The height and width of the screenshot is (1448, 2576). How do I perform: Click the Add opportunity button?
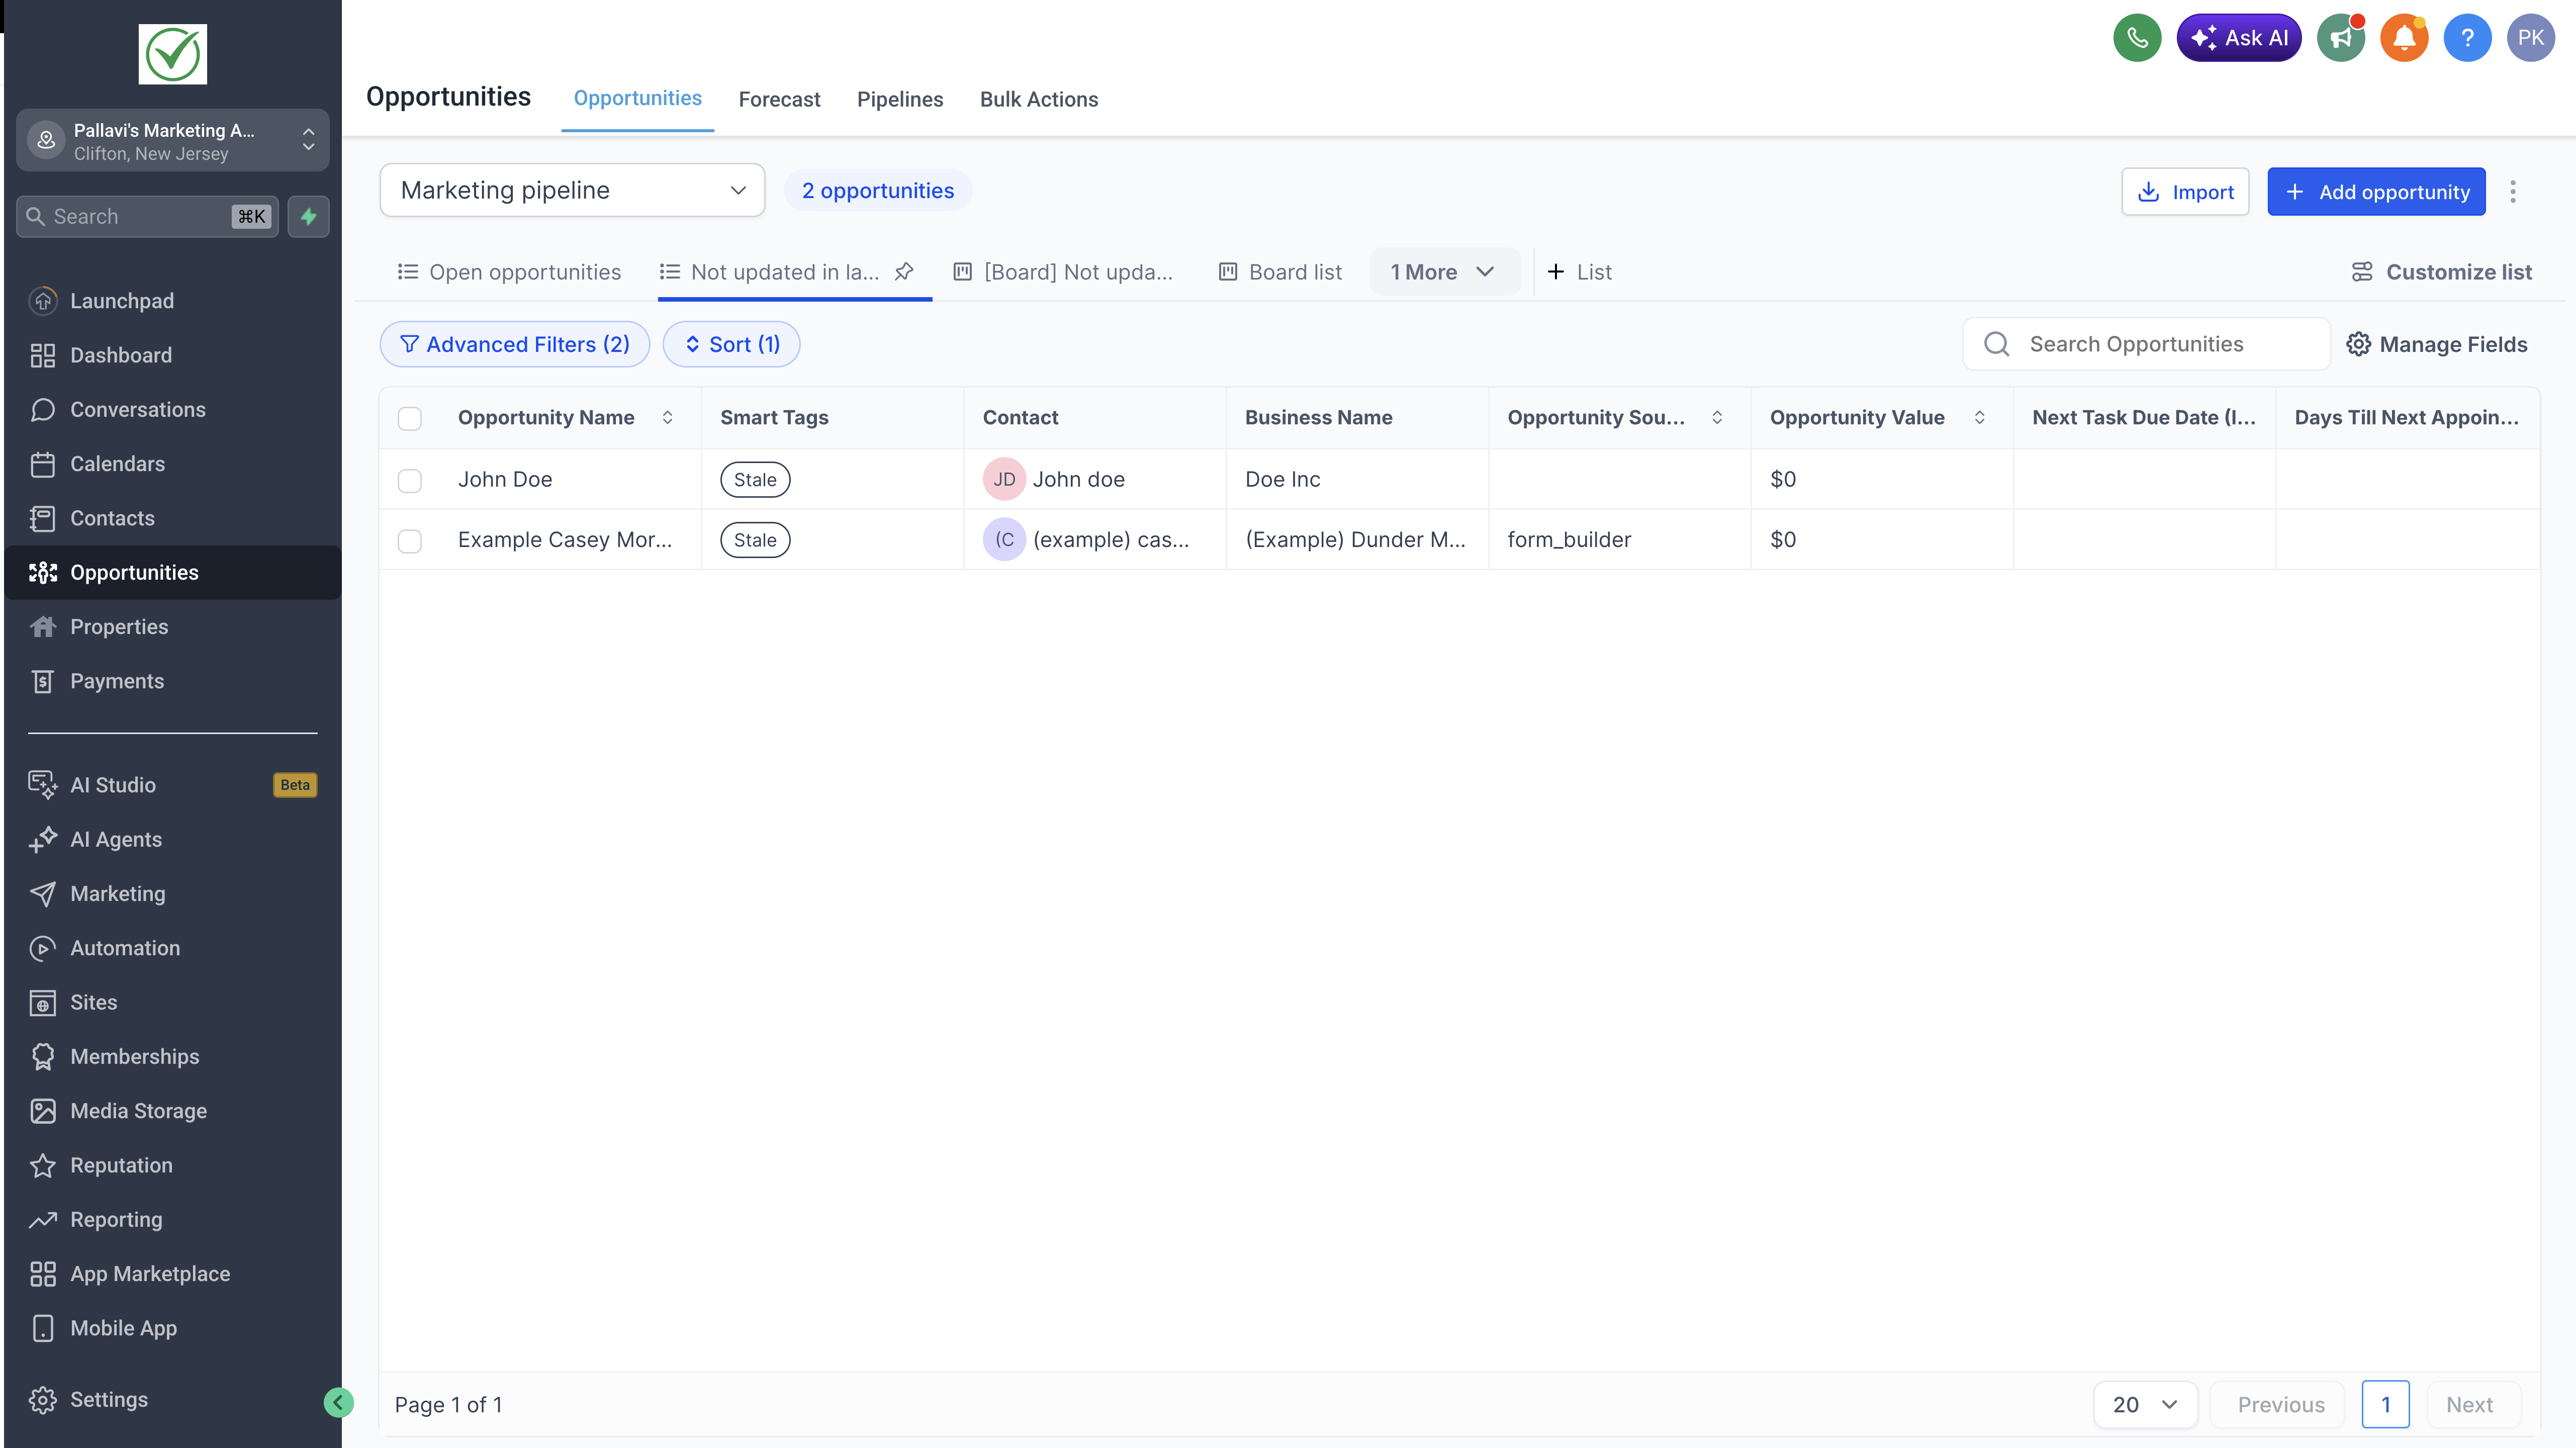point(2375,191)
